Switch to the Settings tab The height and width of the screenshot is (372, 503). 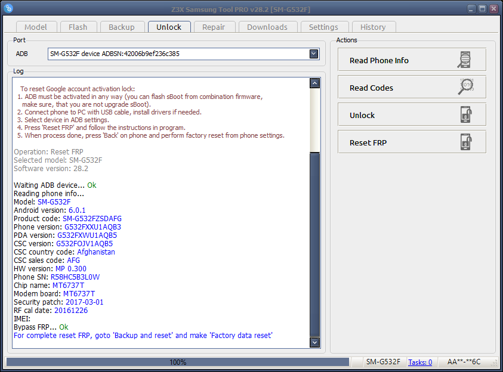tap(323, 27)
